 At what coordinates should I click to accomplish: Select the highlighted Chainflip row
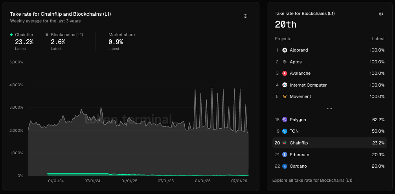click(x=330, y=143)
